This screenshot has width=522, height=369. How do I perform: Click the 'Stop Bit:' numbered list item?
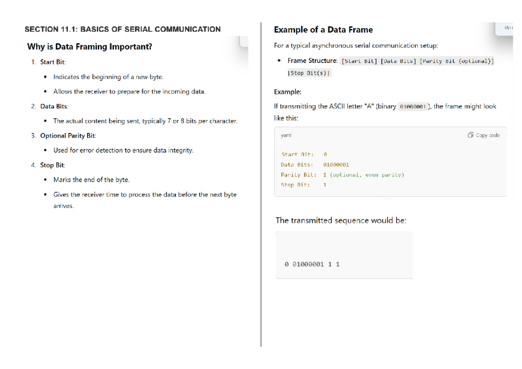click(x=53, y=165)
